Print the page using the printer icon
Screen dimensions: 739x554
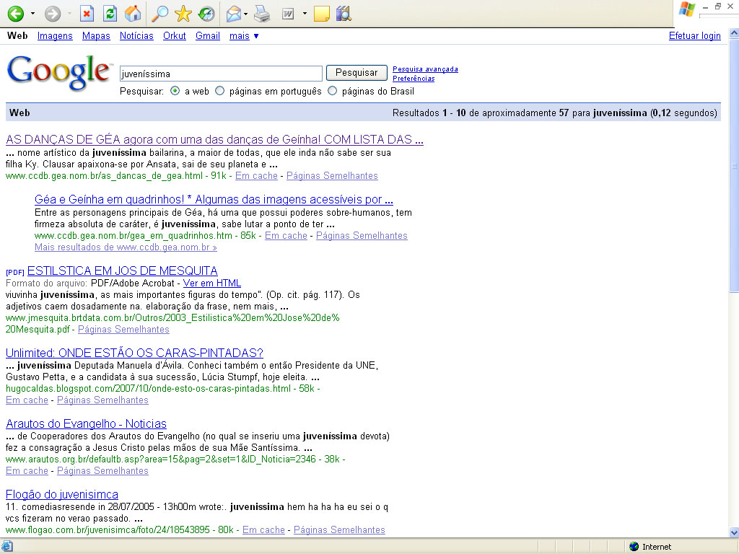click(x=262, y=13)
